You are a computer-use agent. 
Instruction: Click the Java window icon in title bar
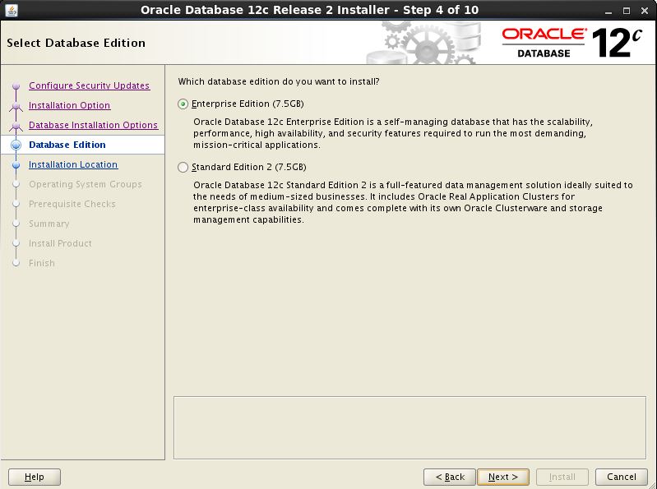click(12, 10)
